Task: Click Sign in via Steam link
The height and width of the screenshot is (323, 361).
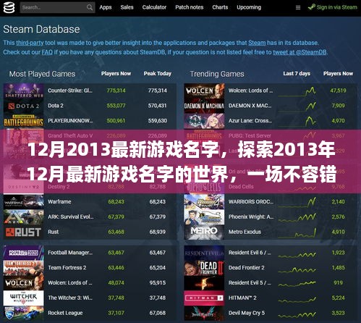Action: click(x=337, y=7)
